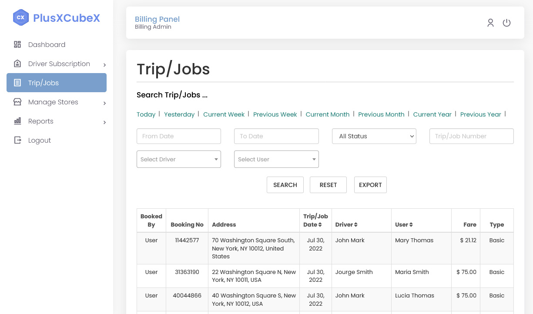Image resolution: width=533 pixels, height=314 pixels.
Task: Click the Trip/Jobs list icon in sidebar
Action: tap(17, 83)
